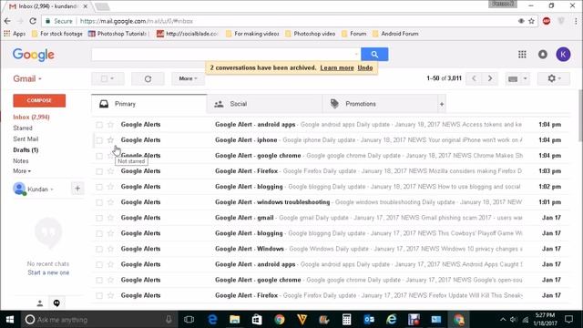Add a new inbox tab plus
Screen dimensions: 583x328
tap(441, 104)
